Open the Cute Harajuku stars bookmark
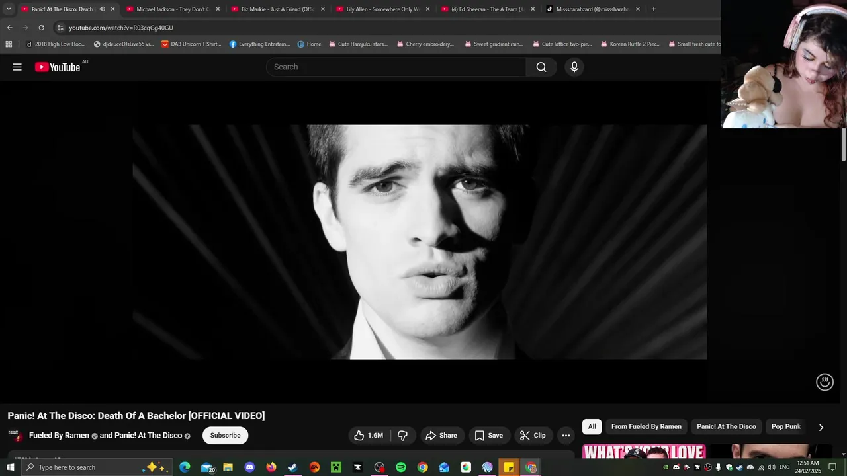Image resolution: width=847 pixels, height=476 pixels. pyautogui.click(x=358, y=44)
